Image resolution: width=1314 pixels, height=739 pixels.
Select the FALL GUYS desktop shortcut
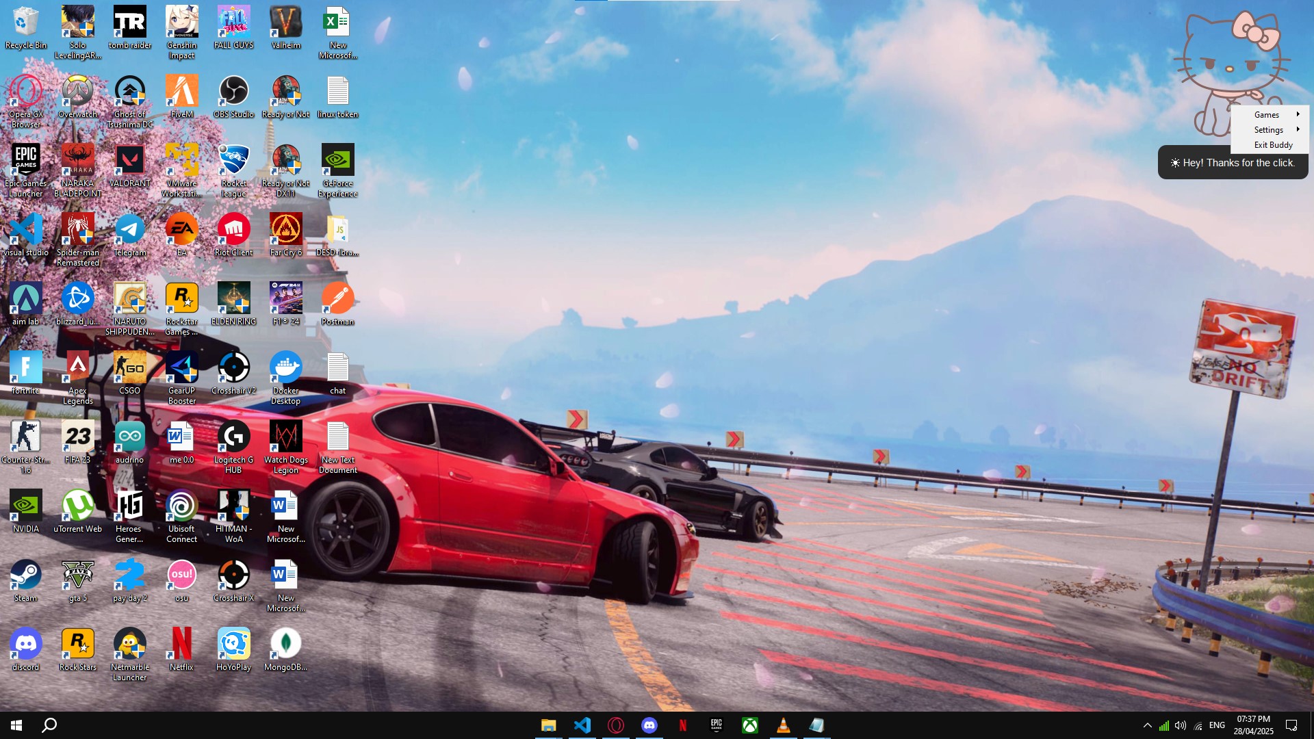pos(233,28)
